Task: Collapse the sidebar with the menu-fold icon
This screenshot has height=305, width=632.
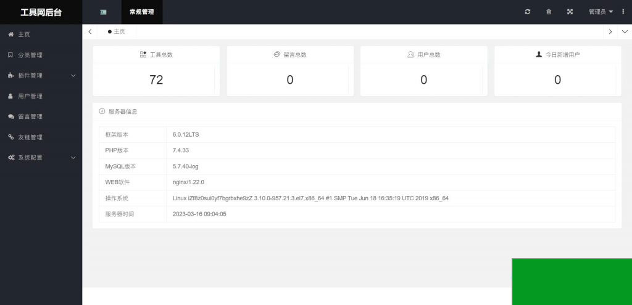Action: coord(104,12)
